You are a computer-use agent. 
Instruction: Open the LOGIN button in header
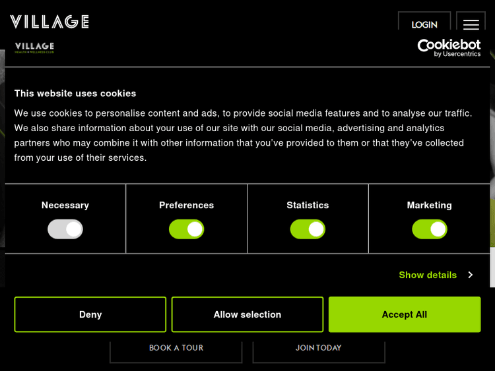(x=424, y=24)
